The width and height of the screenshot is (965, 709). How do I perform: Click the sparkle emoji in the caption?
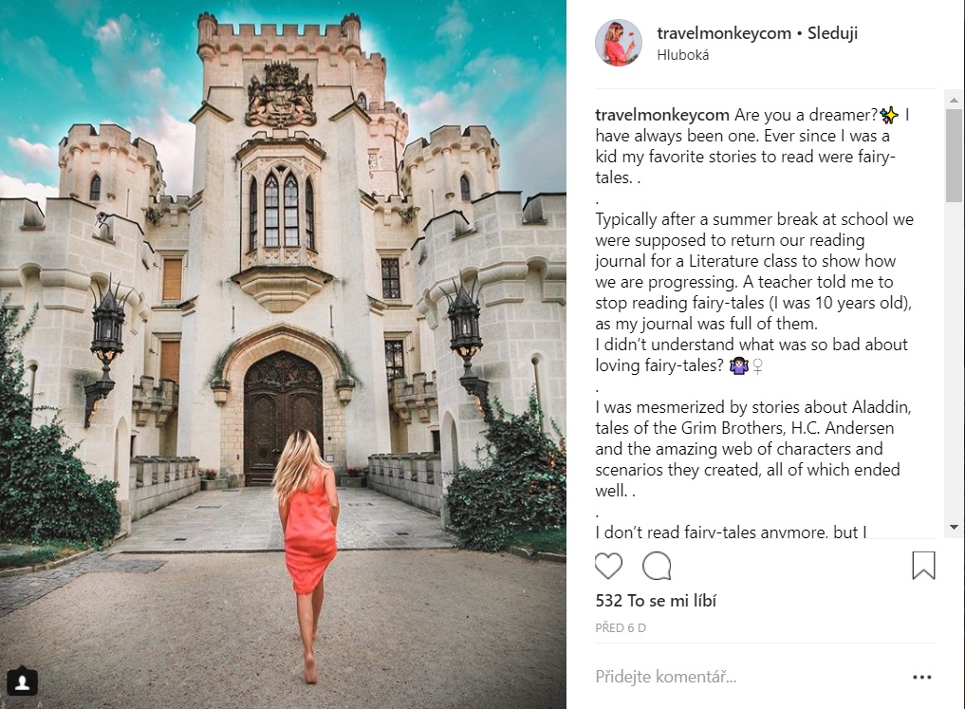pyautogui.click(x=889, y=115)
